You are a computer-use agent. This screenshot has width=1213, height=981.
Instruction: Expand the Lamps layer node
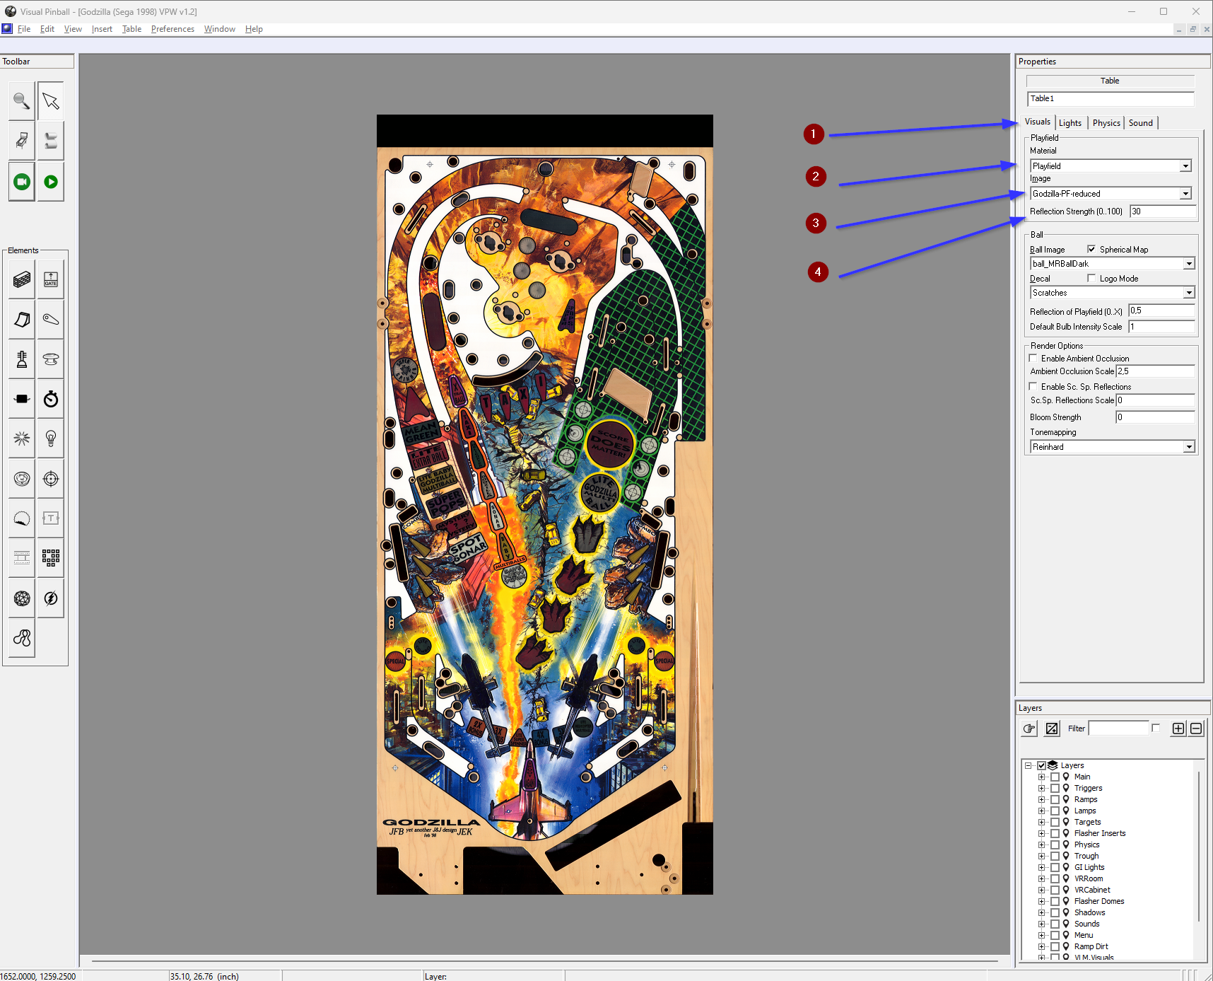tap(1041, 811)
